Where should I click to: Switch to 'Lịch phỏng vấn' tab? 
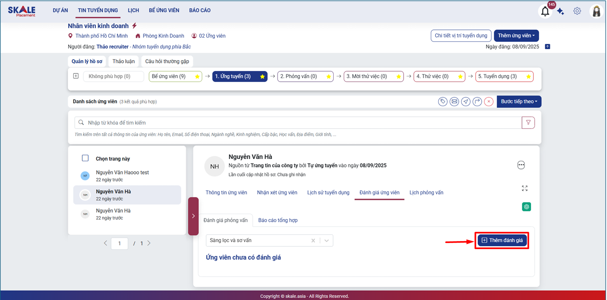[426, 192]
